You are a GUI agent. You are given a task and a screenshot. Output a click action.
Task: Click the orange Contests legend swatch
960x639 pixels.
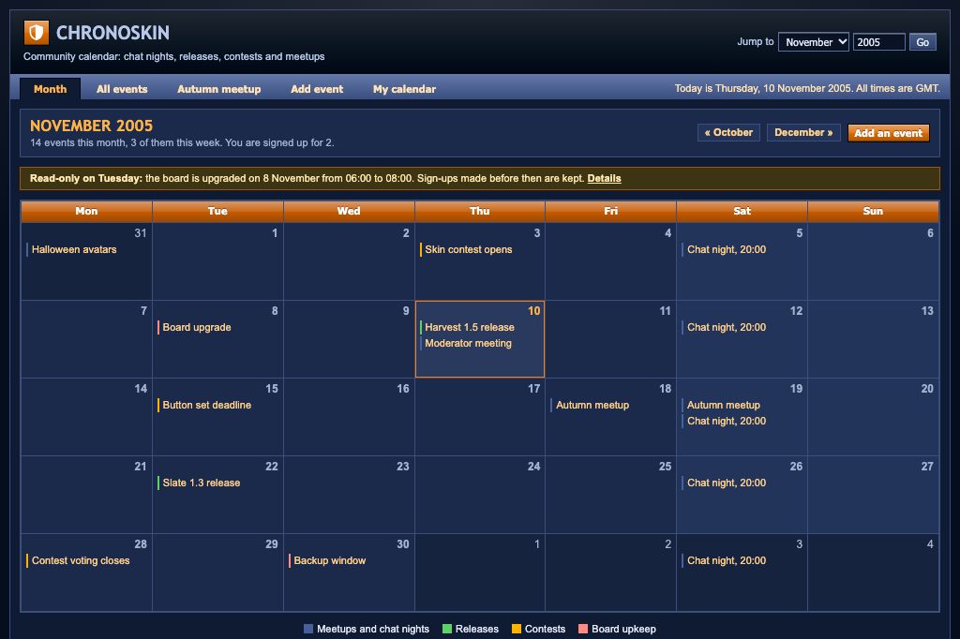pyautogui.click(x=517, y=629)
